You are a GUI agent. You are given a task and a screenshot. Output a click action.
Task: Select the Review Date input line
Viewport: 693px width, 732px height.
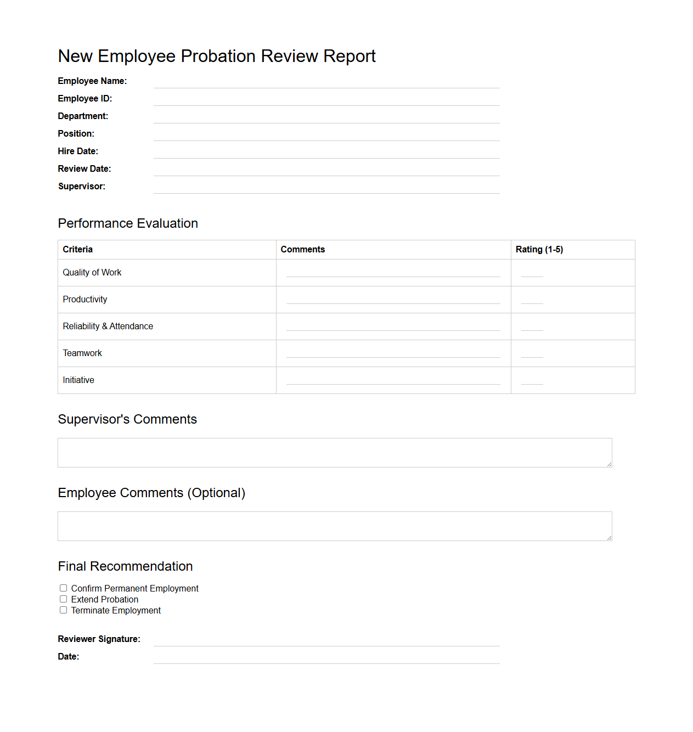[x=326, y=171]
